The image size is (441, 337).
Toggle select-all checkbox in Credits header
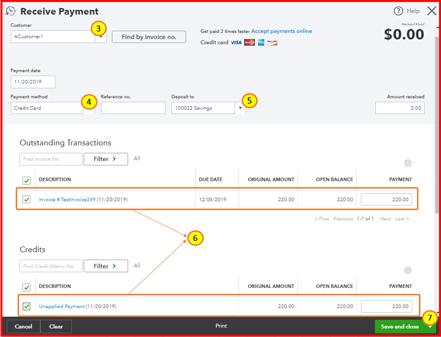[x=26, y=287]
